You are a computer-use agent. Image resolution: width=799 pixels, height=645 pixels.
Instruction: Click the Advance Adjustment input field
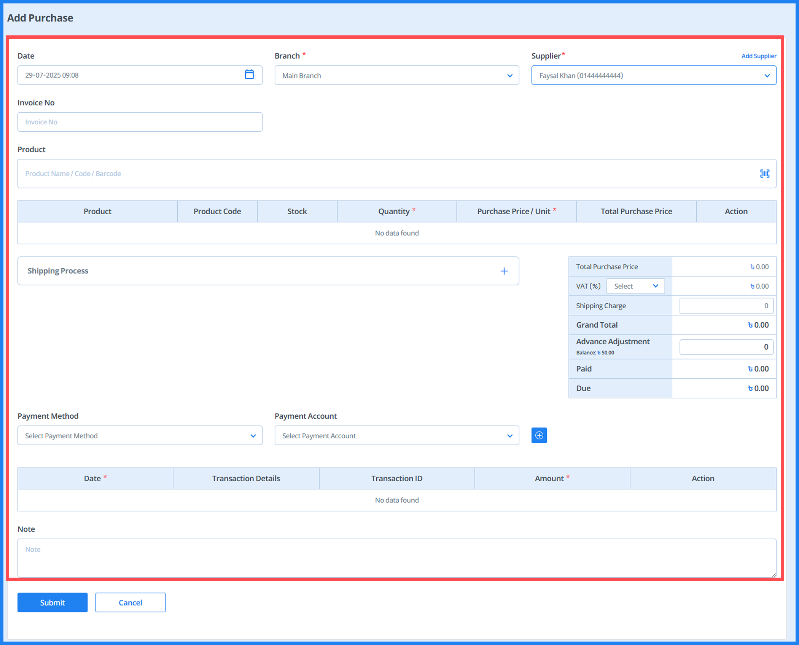click(x=726, y=347)
